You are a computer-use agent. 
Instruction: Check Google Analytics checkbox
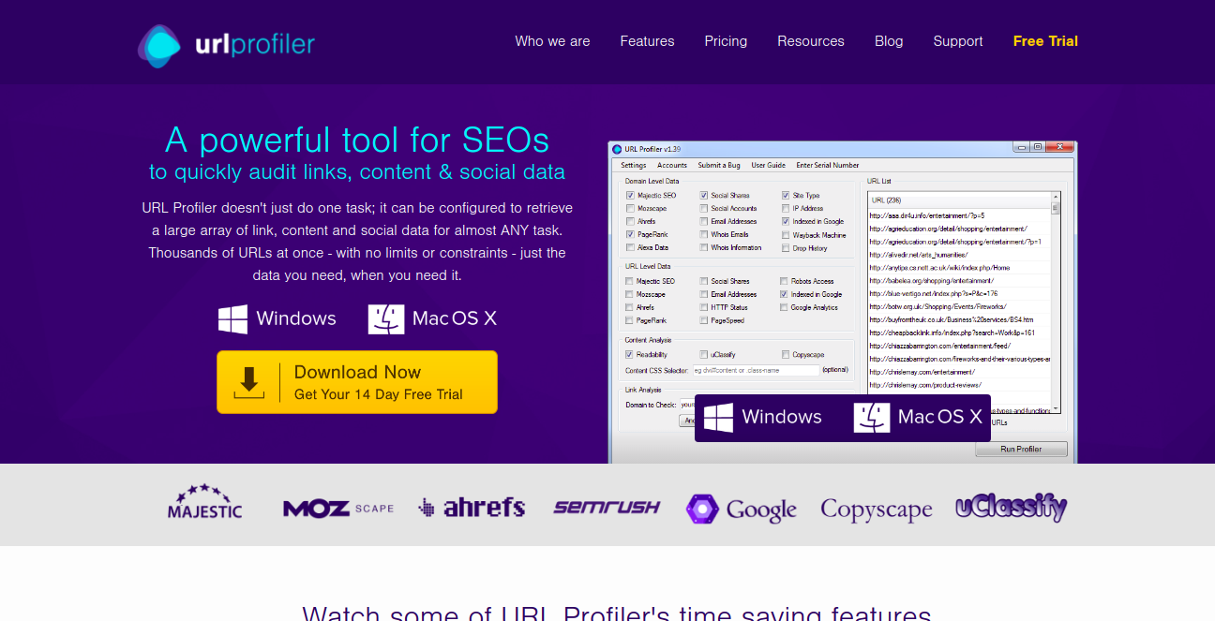784,307
